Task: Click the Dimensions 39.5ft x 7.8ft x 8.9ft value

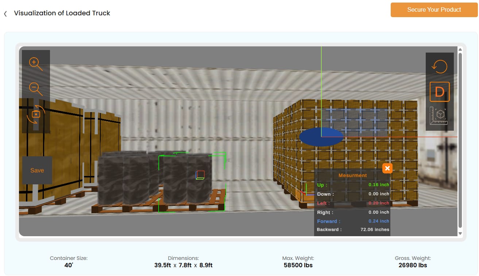Action: click(183, 265)
